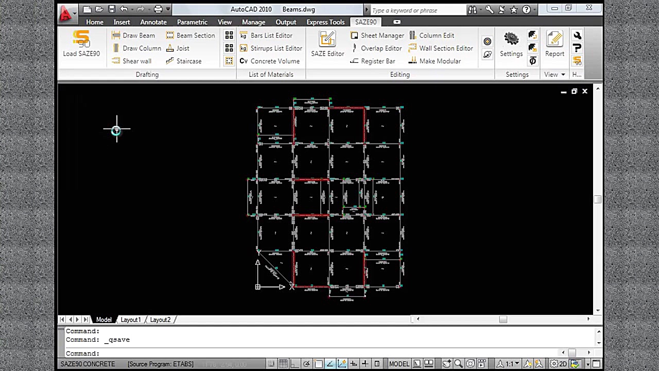Open the Bars List Editor
Screen dimensions: 659x371
click(x=266, y=36)
